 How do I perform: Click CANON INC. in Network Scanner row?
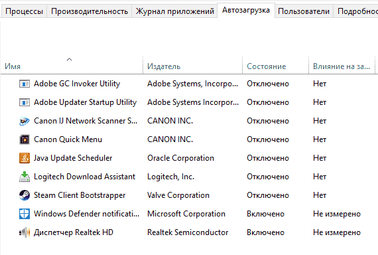tap(170, 121)
